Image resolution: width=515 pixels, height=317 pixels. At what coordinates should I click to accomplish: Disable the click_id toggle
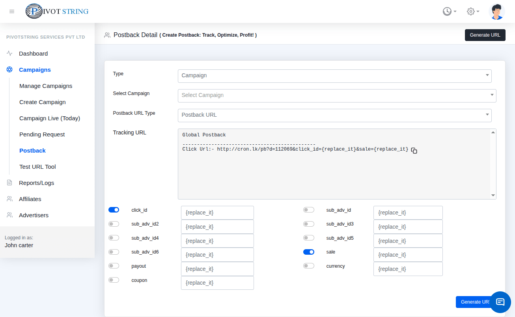point(114,210)
